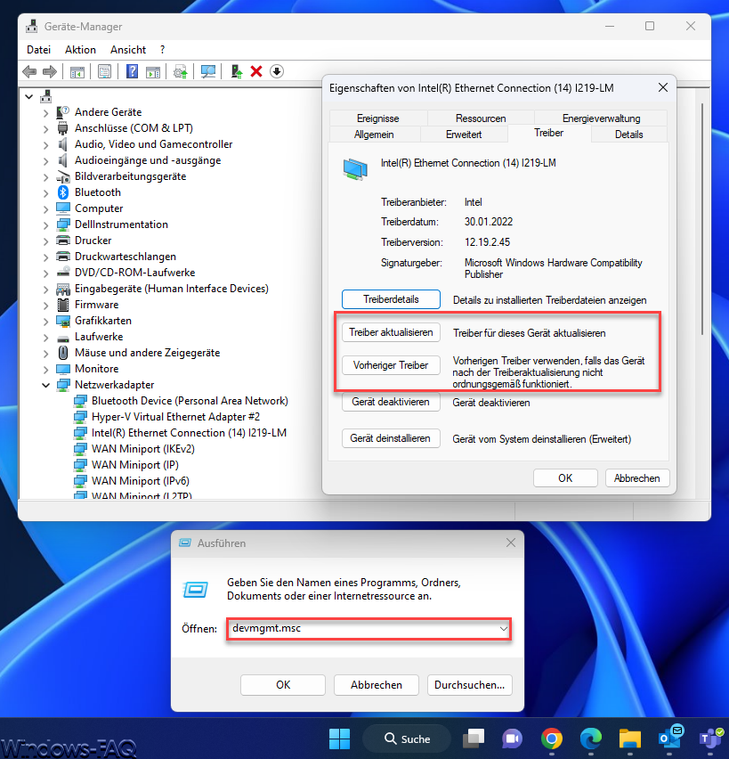Image resolution: width=729 pixels, height=759 pixels.
Task: Expand Audio, Video und Gamecontroller
Action: pos(45,144)
